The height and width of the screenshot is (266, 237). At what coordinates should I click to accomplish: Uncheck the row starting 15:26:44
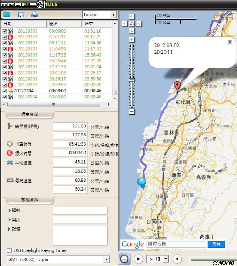(x=5, y=61)
